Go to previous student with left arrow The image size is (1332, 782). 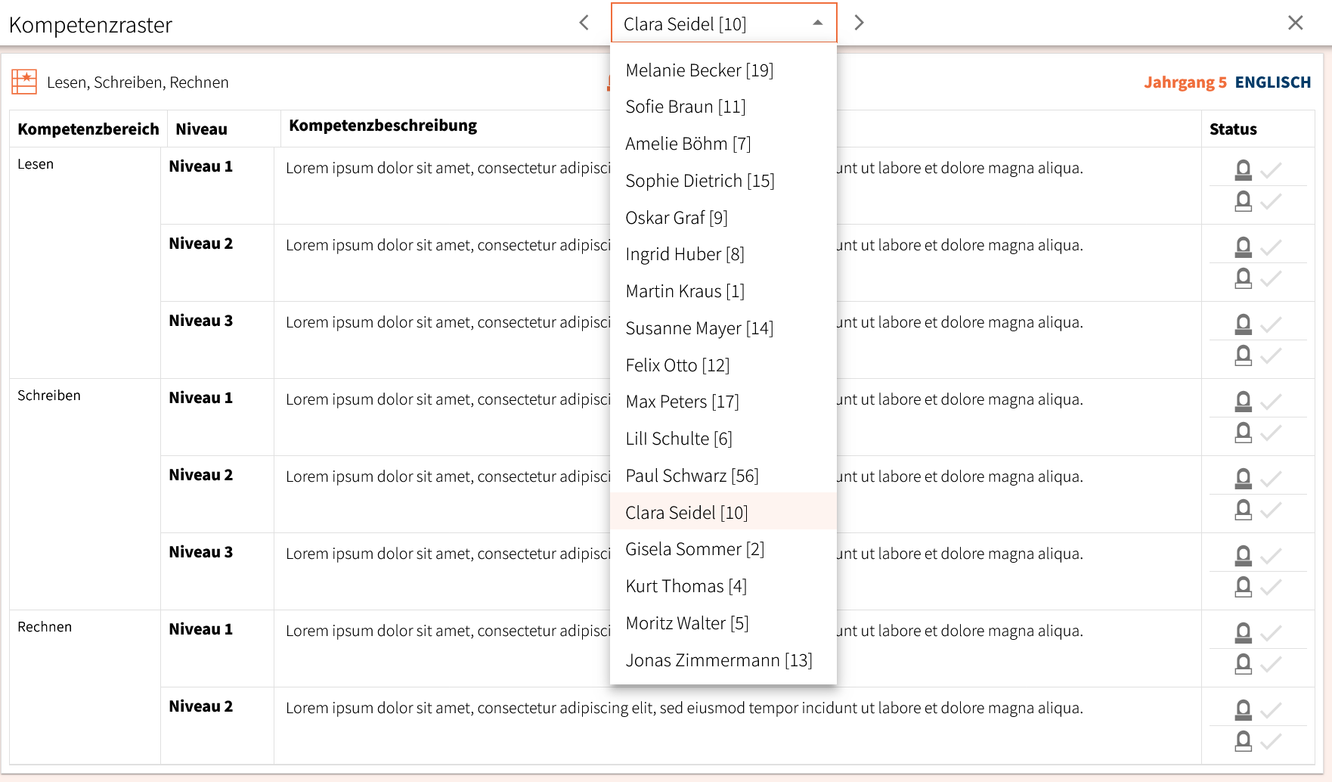(x=584, y=23)
